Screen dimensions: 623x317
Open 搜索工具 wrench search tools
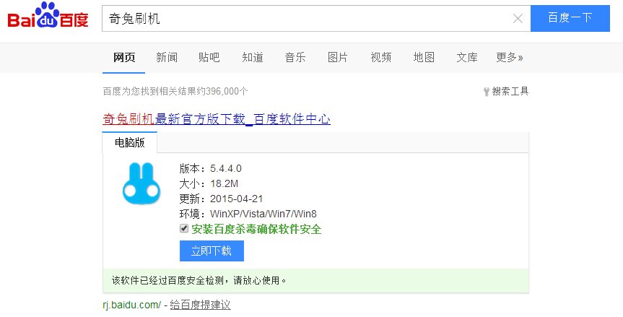coord(506,92)
